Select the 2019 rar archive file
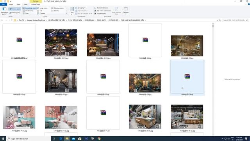The width and height of the screenshot is (250, 141). 19,42
